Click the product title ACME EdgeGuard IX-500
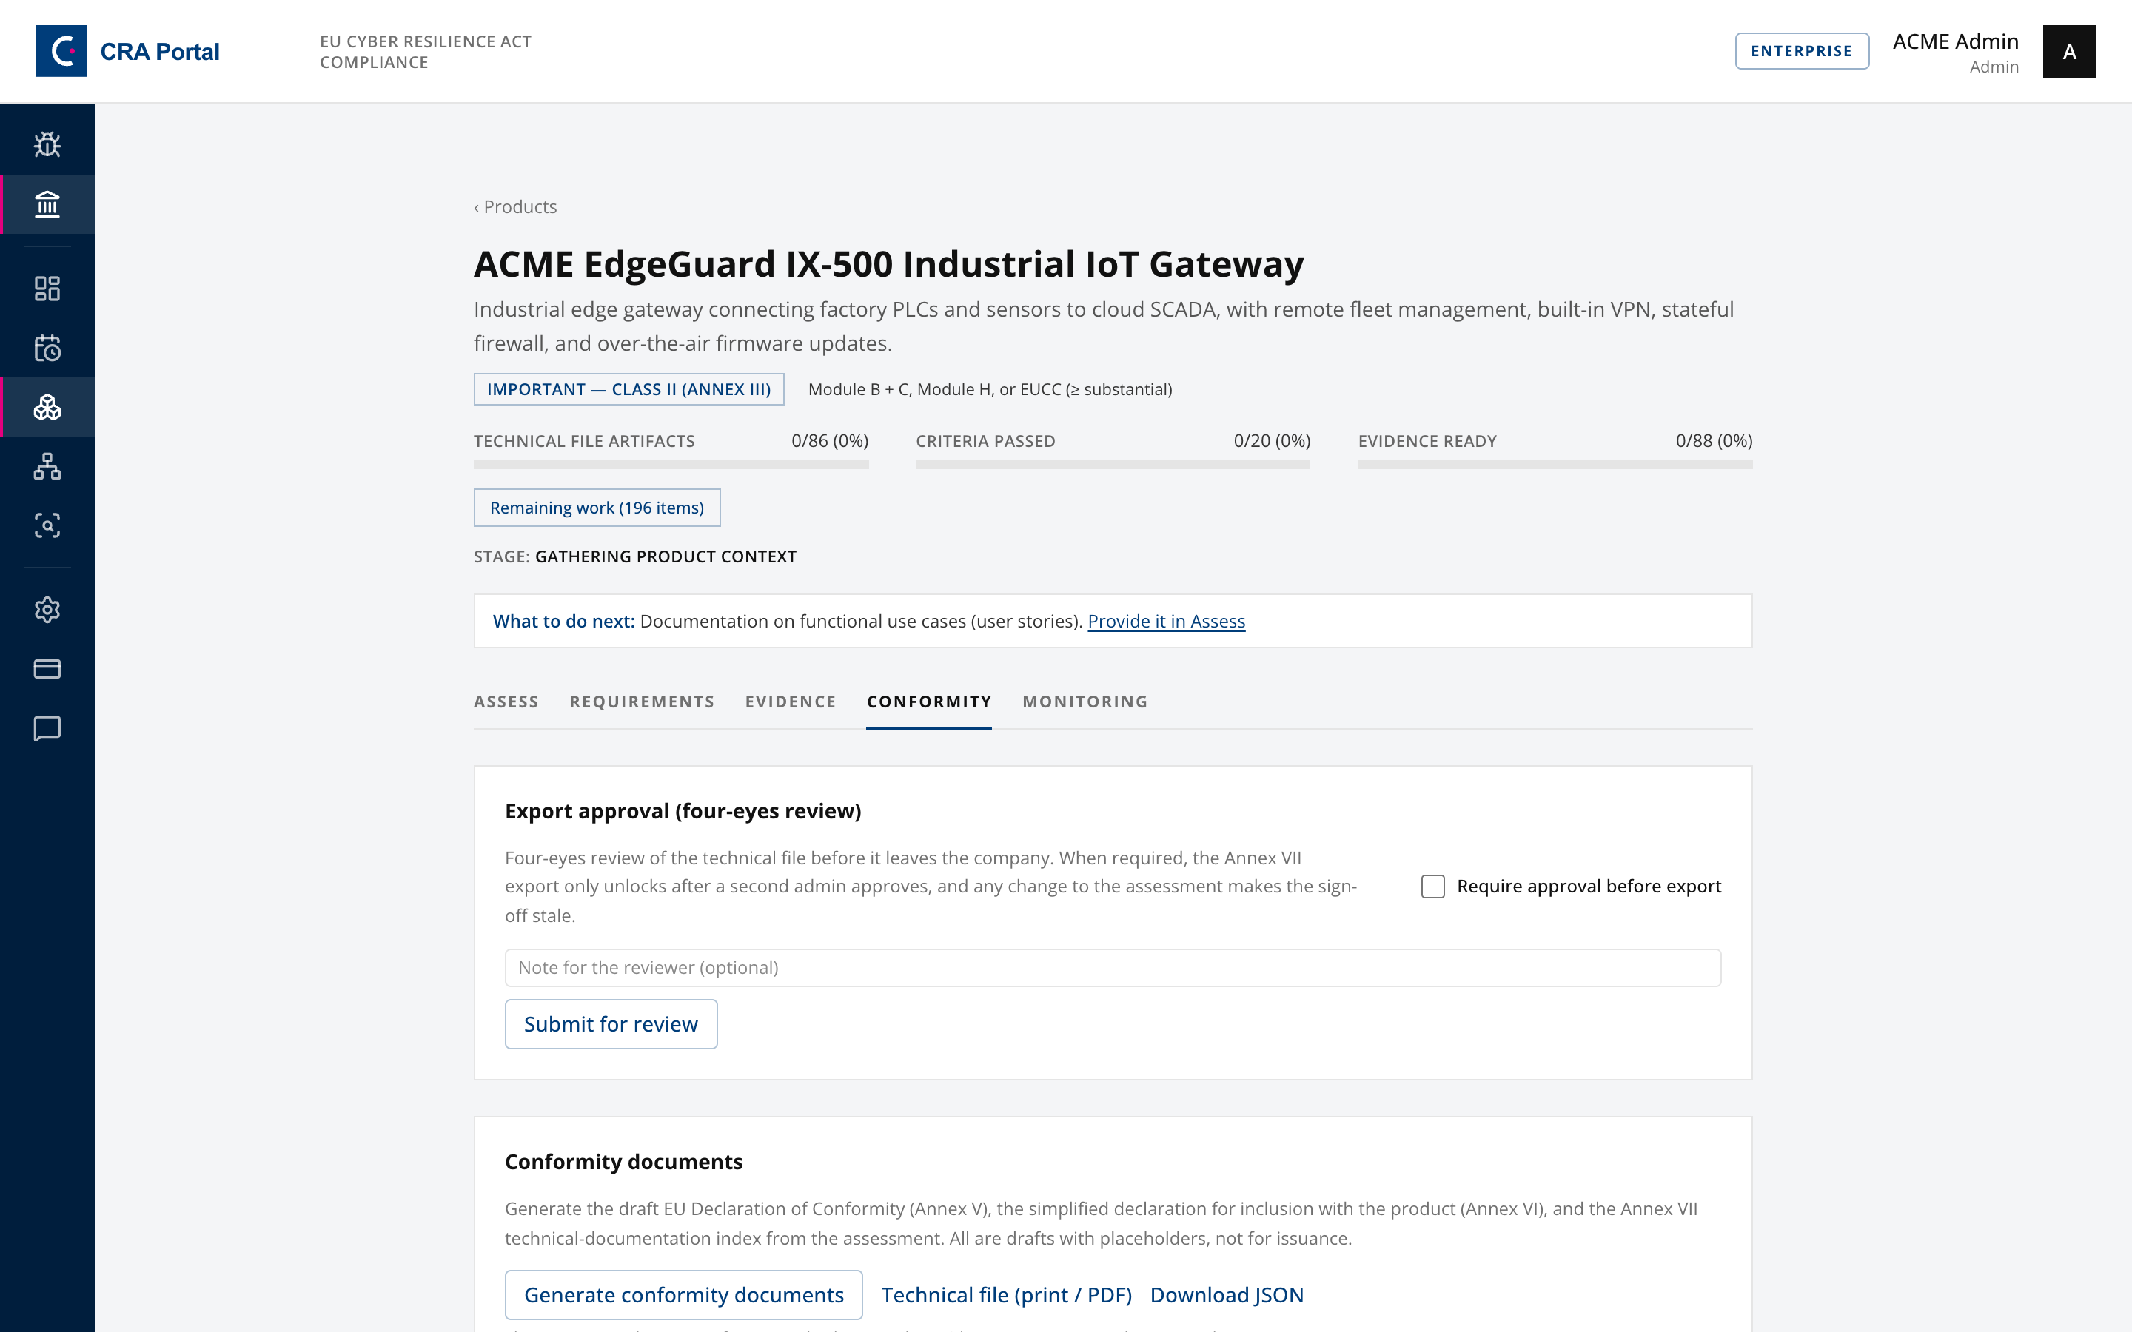 (x=889, y=264)
